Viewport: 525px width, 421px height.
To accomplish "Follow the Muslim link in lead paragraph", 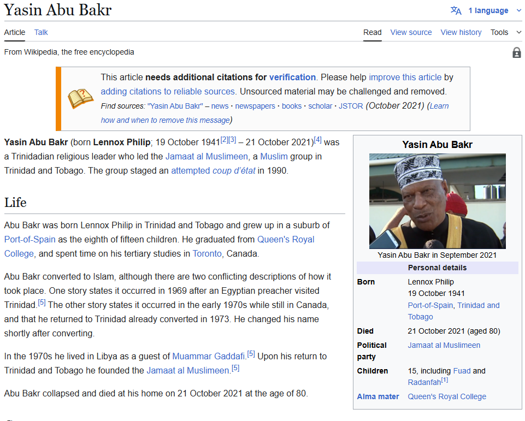I will pos(274,157).
